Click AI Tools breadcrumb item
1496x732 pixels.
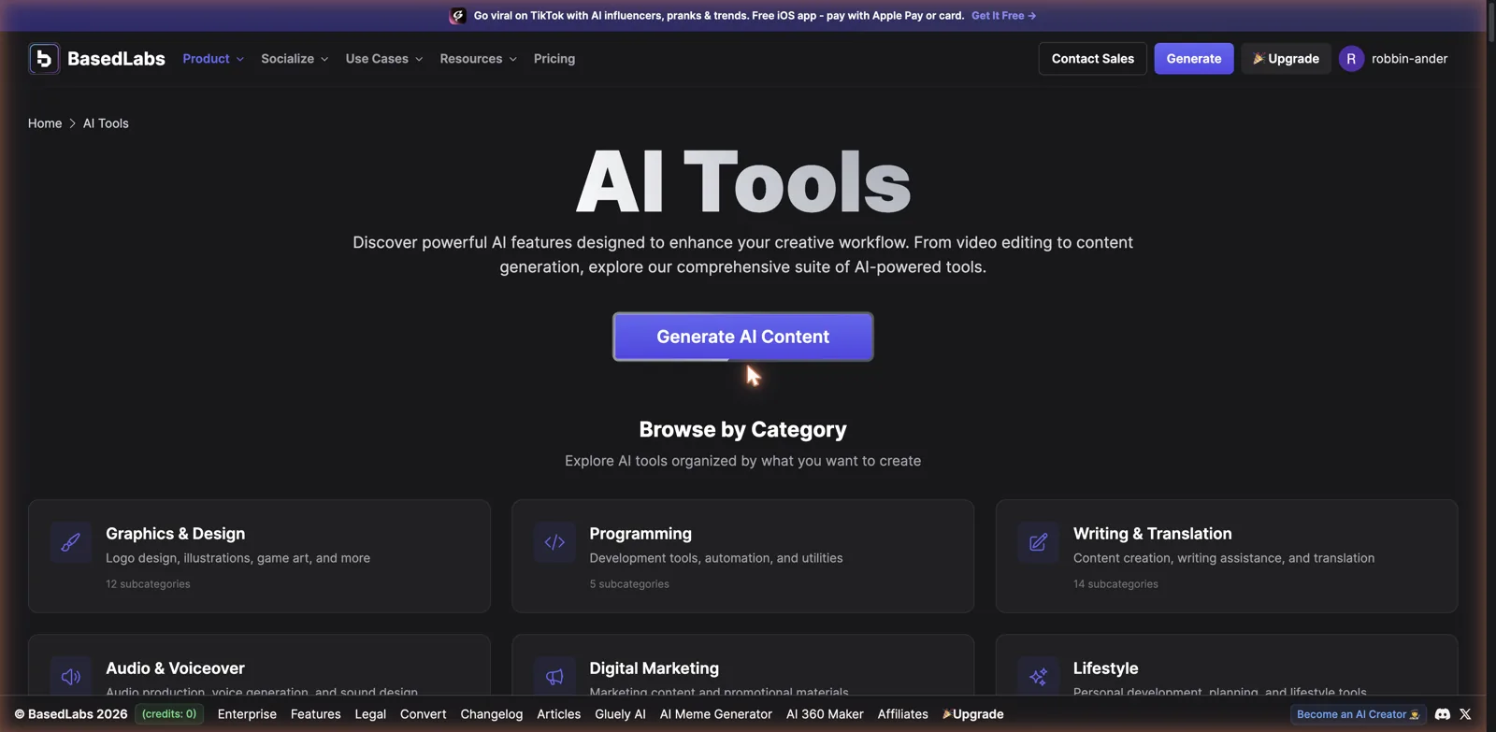[x=106, y=123]
